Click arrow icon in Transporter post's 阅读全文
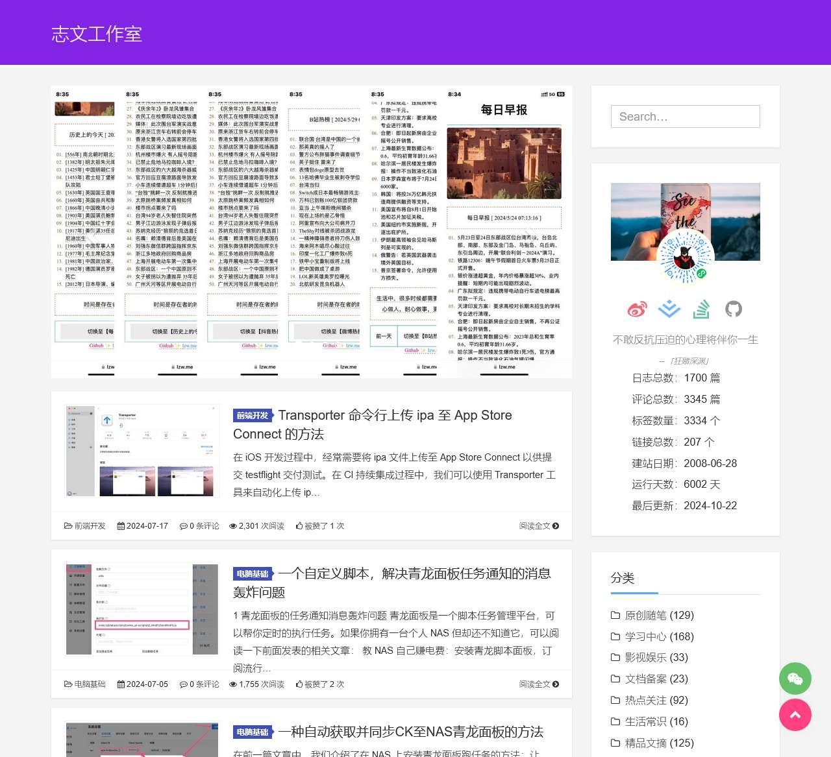The image size is (831, 757). click(x=556, y=526)
